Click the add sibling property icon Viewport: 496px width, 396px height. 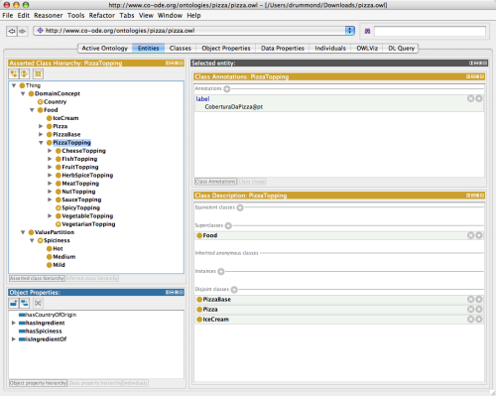[x=25, y=303]
